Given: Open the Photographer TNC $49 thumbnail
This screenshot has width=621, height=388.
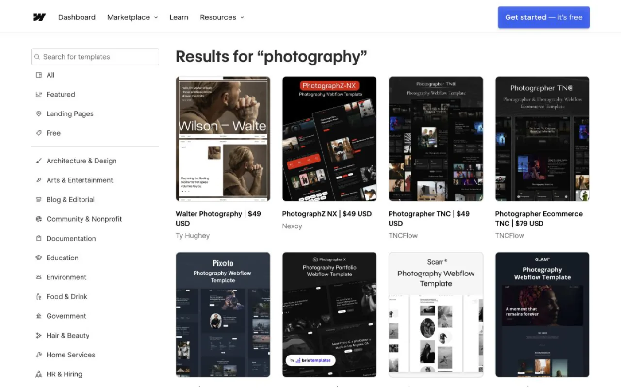Looking at the screenshot, I should [436, 139].
